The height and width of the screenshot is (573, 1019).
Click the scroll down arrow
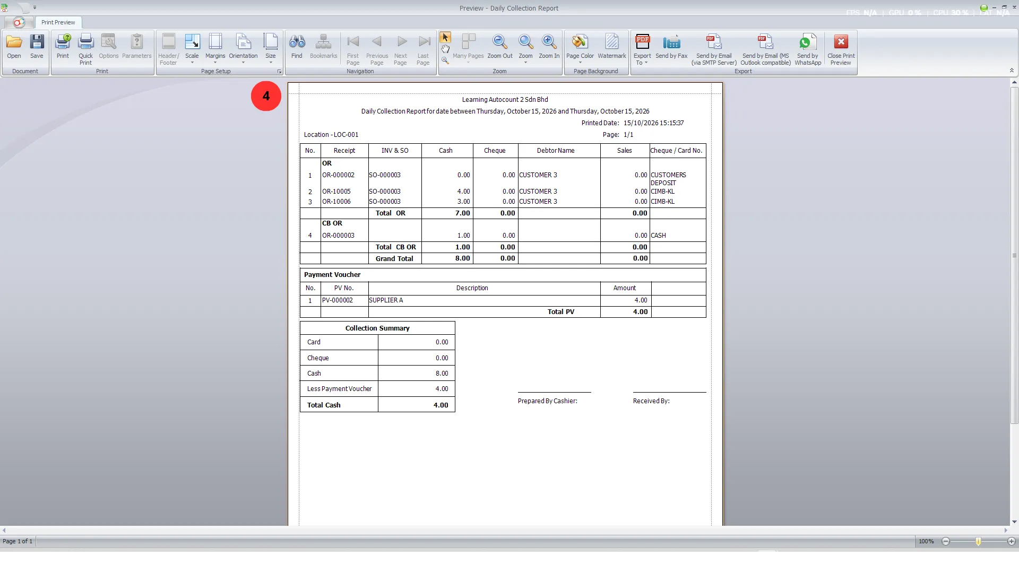(1014, 522)
